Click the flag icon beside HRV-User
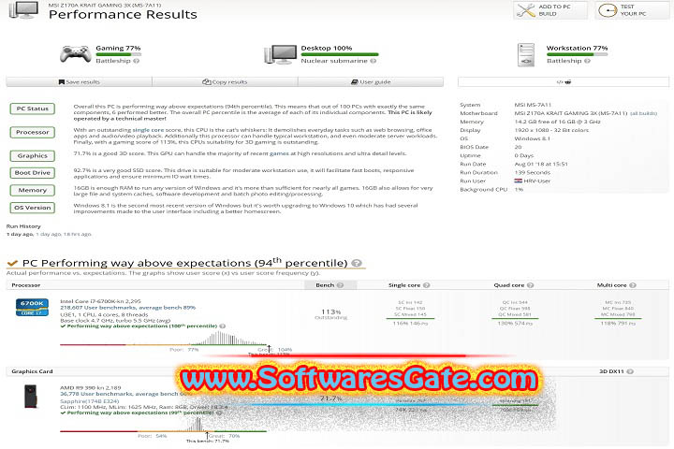Image resolution: width=674 pixels, height=449 pixels. point(519,181)
